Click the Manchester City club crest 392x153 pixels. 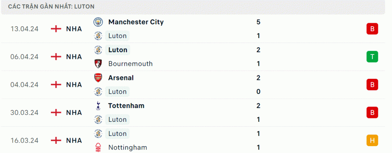[98, 22]
